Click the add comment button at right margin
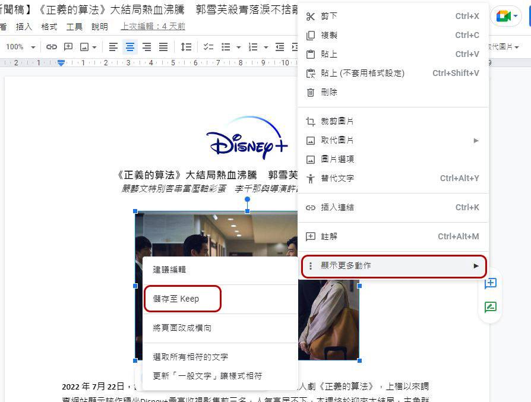Image resolution: width=531 pixels, height=402 pixels. (x=490, y=284)
